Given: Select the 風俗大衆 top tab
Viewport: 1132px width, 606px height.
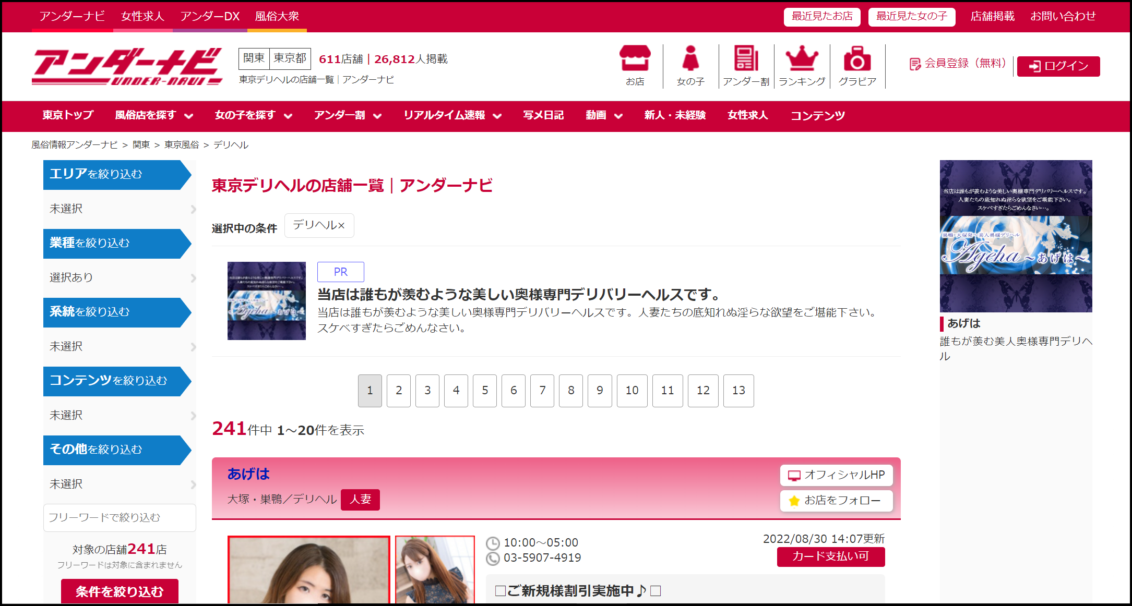Looking at the screenshot, I should pyautogui.click(x=277, y=16).
